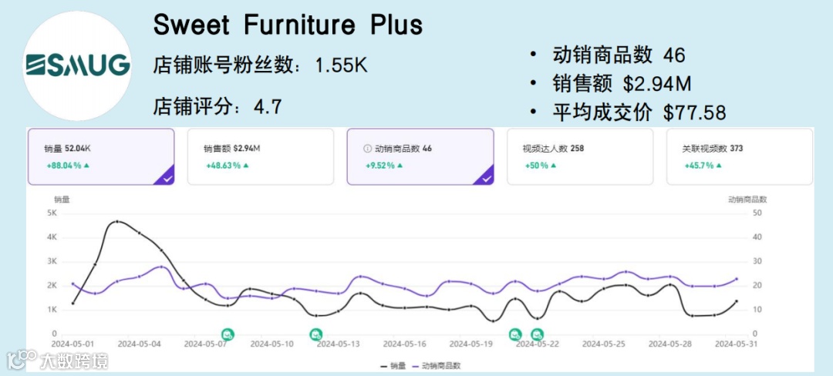Click the left marker of the pair near 2024-05-22
Image resolution: width=833 pixels, height=376 pixels.
[514, 334]
